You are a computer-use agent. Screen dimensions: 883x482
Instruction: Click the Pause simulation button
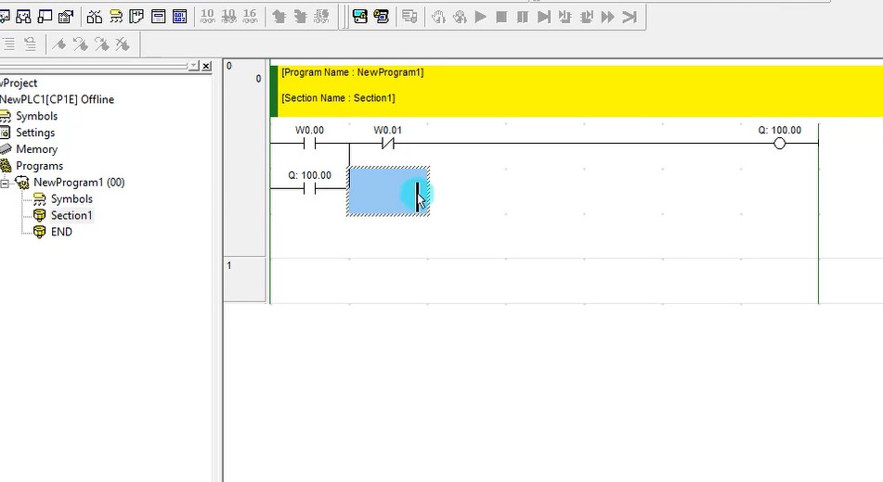(523, 17)
